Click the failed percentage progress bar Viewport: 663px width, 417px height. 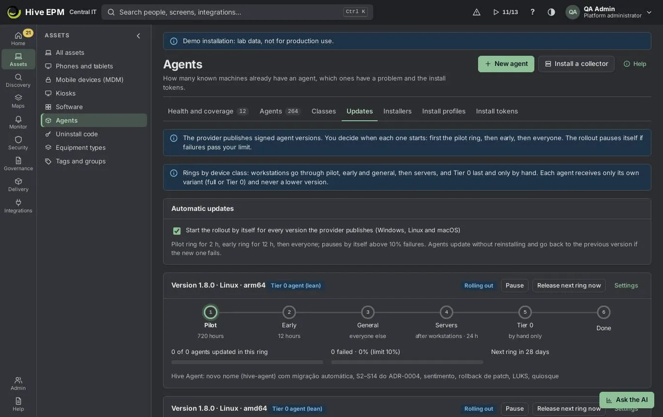407,362
